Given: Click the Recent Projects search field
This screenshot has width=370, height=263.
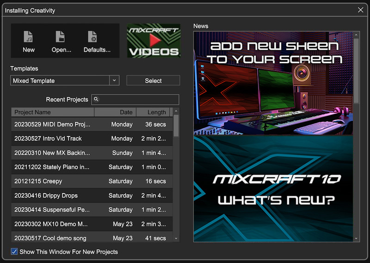Looking at the screenshot, I should [139, 99].
